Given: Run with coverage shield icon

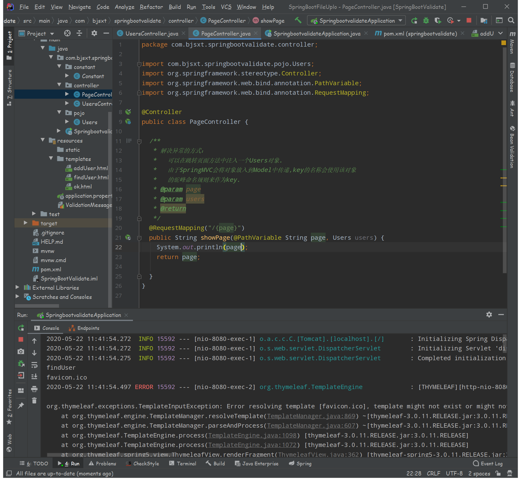Looking at the screenshot, I should [438, 21].
